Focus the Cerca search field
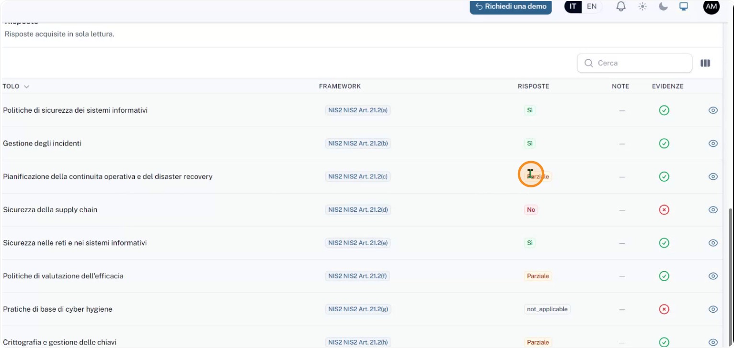 click(x=634, y=63)
